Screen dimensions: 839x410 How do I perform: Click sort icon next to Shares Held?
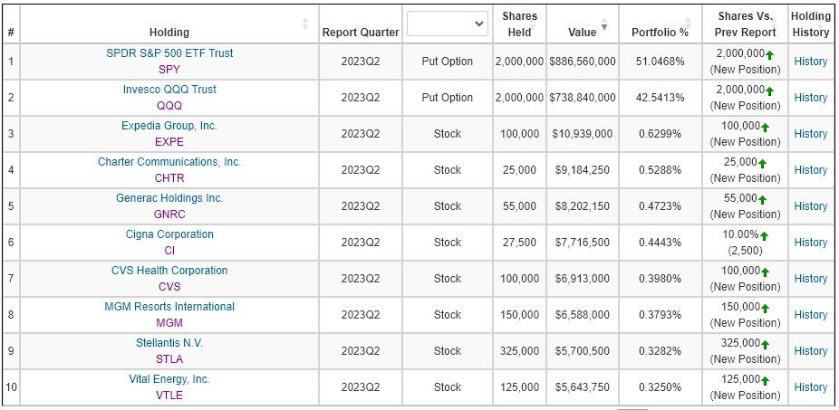[x=541, y=25]
